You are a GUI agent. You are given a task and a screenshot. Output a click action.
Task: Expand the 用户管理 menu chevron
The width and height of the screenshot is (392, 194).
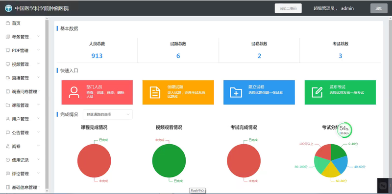click(x=39, y=118)
